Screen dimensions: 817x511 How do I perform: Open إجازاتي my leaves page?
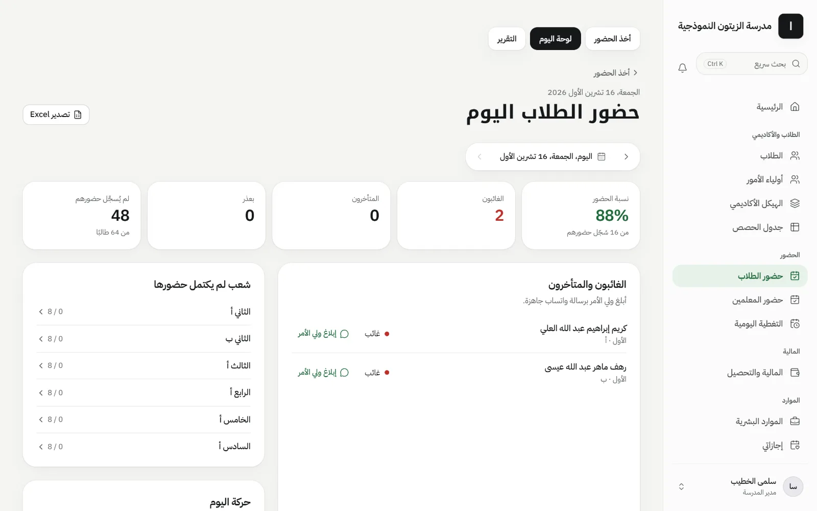point(740,446)
